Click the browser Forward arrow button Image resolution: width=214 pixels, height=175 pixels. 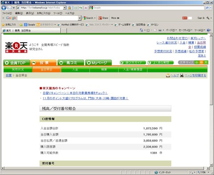click(9, 8)
